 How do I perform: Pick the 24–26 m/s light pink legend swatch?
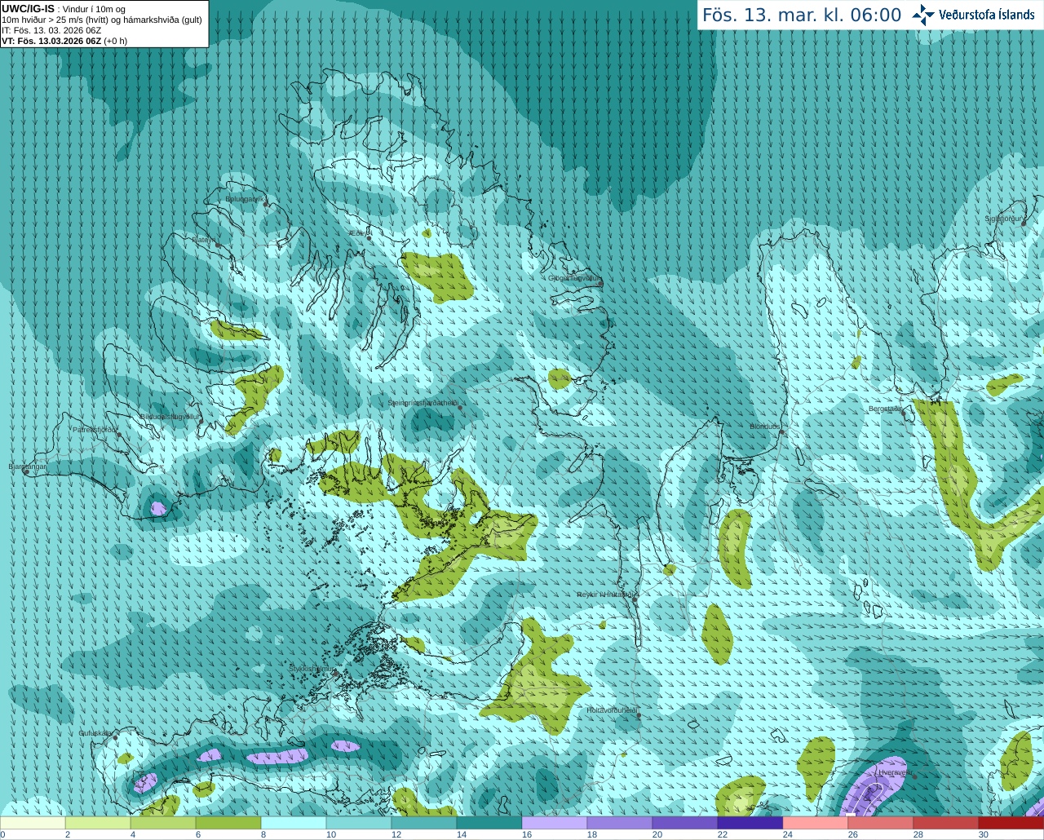(816, 823)
